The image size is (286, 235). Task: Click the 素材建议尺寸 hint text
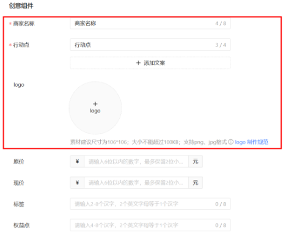pos(148,142)
